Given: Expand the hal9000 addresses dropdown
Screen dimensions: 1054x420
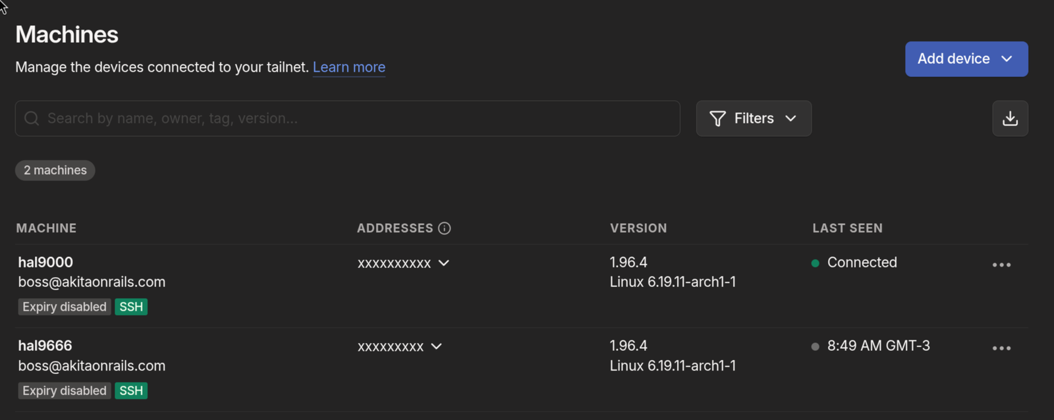Looking at the screenshot, I should coord(444,263).
